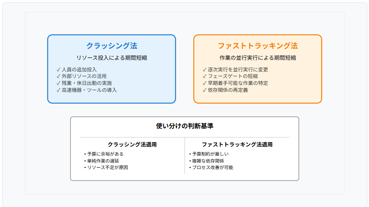Click the ファストトラッキング法 orange heading
The width and height of the screenshot is (369, 207).
(x=258, y=46)
